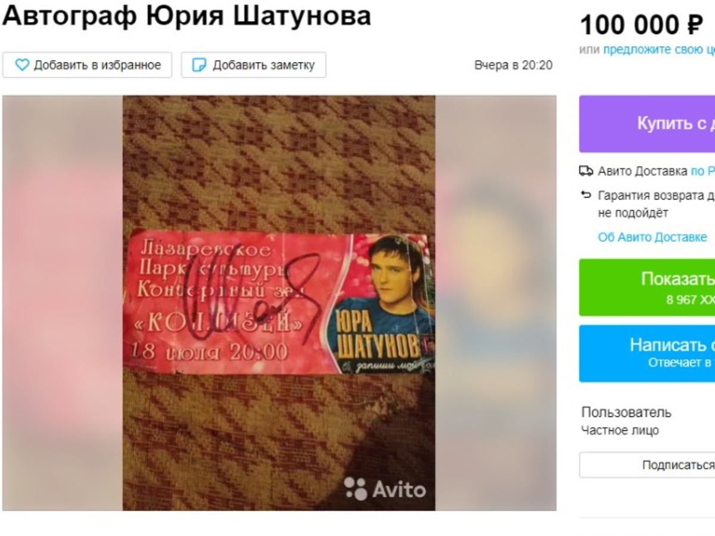Image resolution: width=715 pixels, height=536 pixels.
Task: Open the Об Авито Доставке link
Action: click(652, 237)
